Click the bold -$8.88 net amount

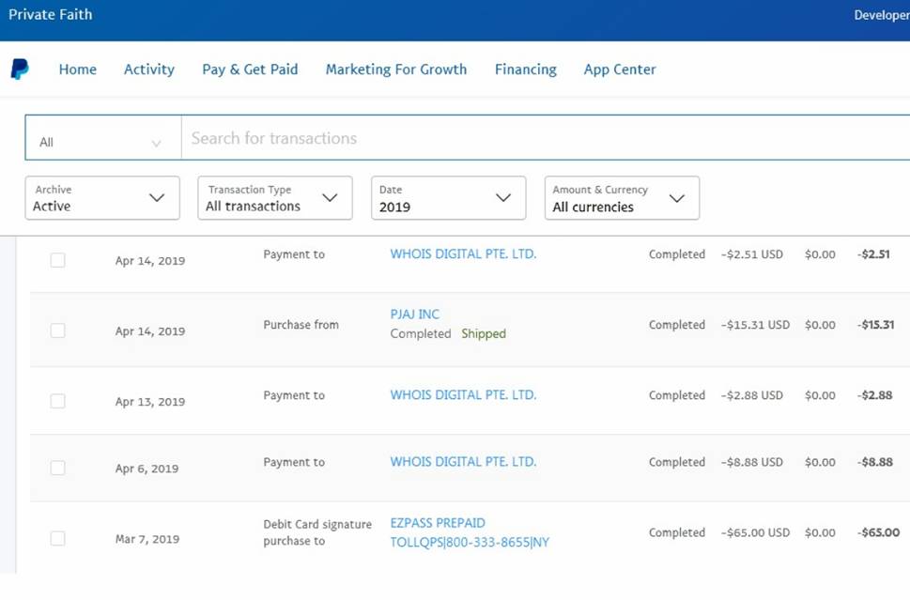pos(875,463)
